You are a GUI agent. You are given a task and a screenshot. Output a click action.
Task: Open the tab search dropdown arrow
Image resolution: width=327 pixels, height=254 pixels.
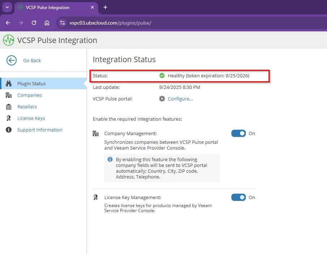7,7
